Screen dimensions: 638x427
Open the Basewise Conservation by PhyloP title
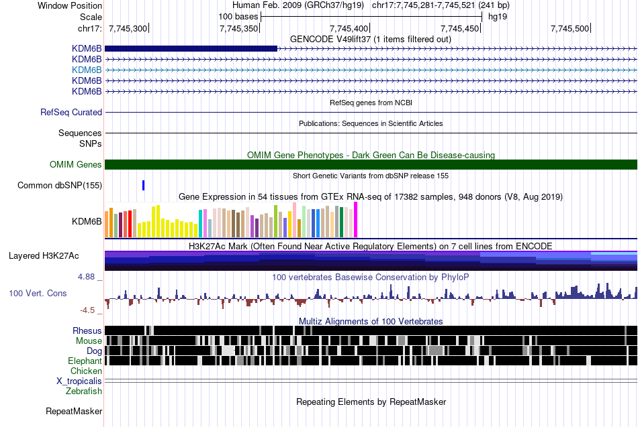(x=371, y=277)
